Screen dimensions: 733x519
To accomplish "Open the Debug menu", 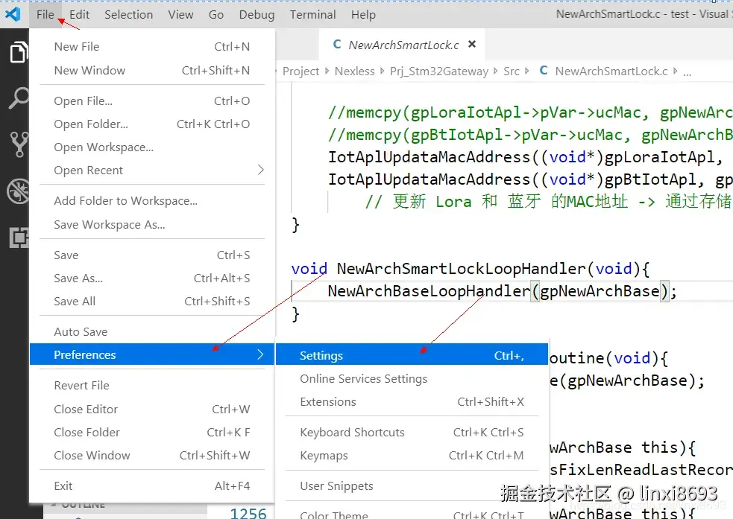I will (257, 14).
